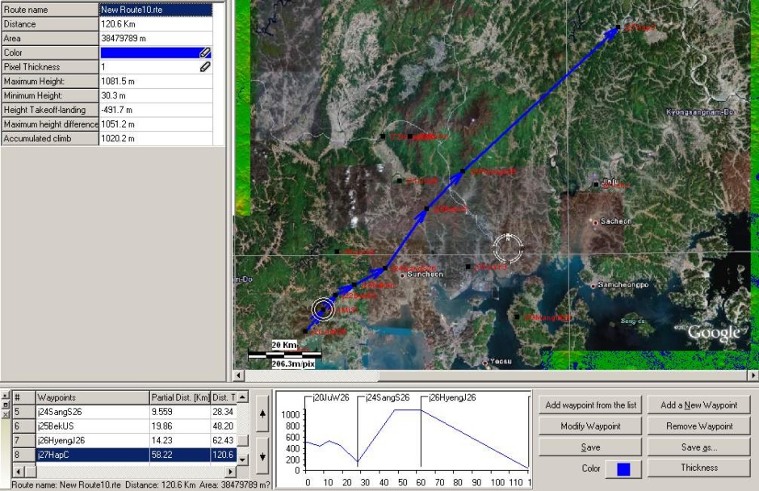Click the partial distance cell 9.559
Viewport: 759px width, 491px height.
[x=180, y=412]
